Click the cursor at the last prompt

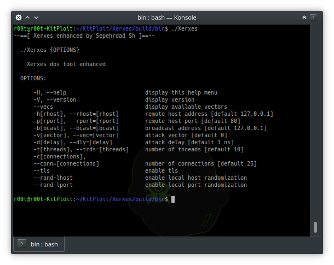[173, 199]
